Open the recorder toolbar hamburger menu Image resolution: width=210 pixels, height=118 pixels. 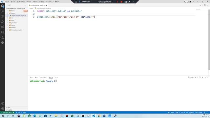tap(76, 2)
